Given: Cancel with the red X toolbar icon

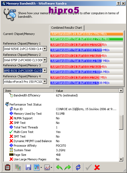Looking at the screenshot, I should tap(97, 167).
